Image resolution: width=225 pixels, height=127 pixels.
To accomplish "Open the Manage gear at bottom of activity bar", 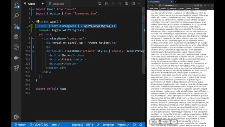I will click(16, 117).
